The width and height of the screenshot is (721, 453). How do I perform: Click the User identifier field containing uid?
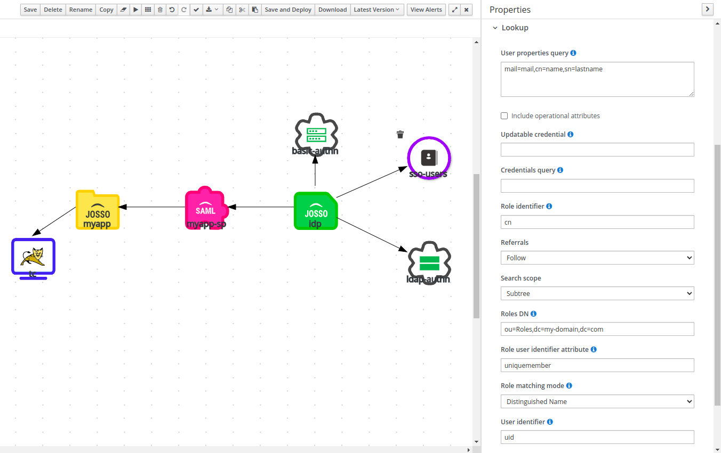coord(597,437)
